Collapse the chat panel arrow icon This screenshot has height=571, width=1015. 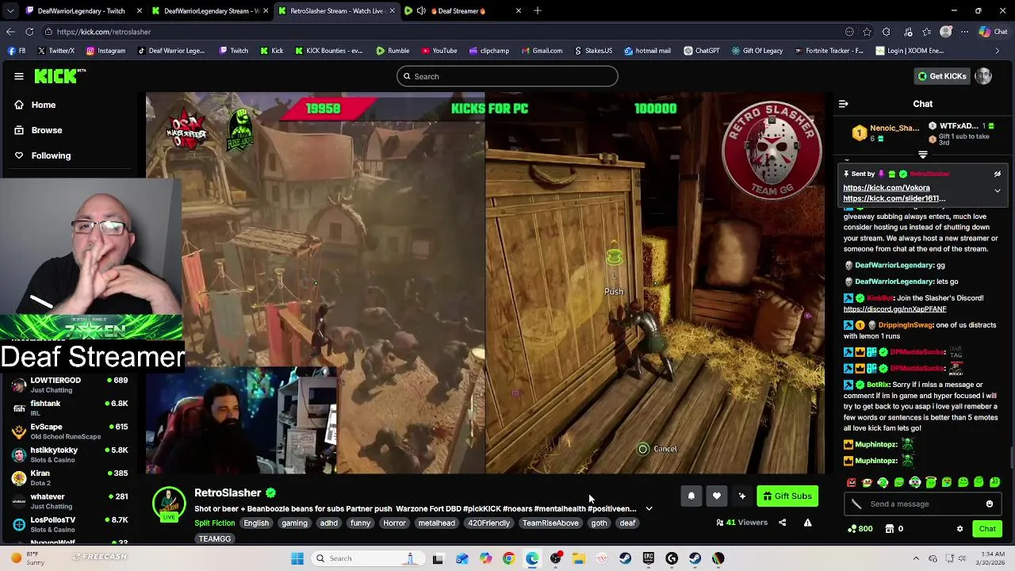844,104
